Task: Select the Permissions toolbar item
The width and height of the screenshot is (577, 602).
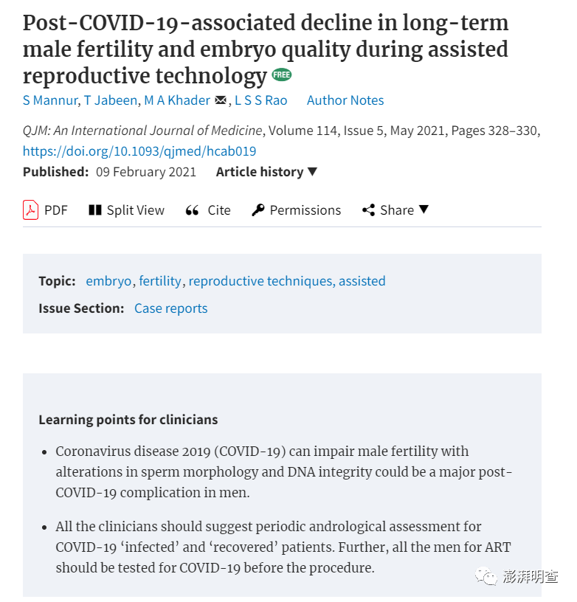Action: tap(297, 210)
